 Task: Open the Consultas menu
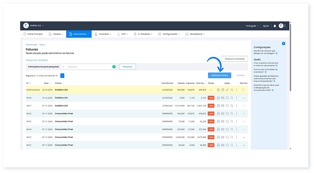(x=104, y=34)
